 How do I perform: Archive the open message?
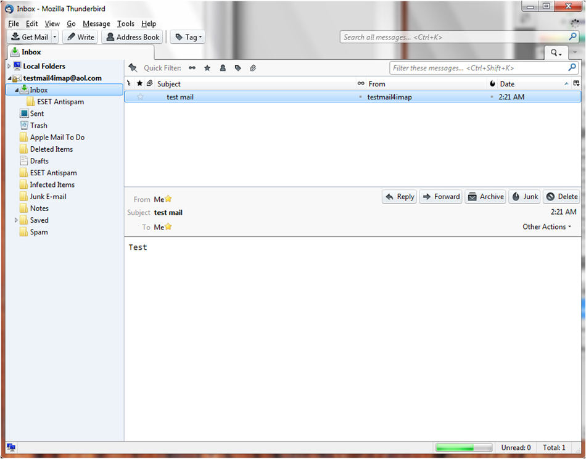pyautogui.click(x=485, y=197)
